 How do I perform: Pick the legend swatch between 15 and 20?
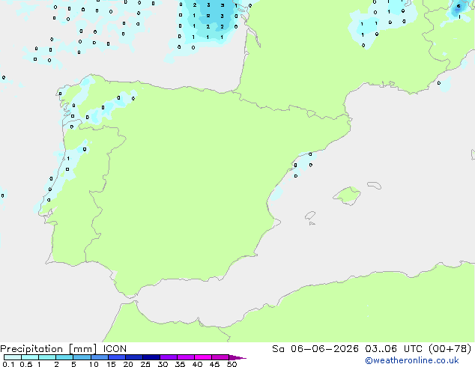[x=116, y=357]
